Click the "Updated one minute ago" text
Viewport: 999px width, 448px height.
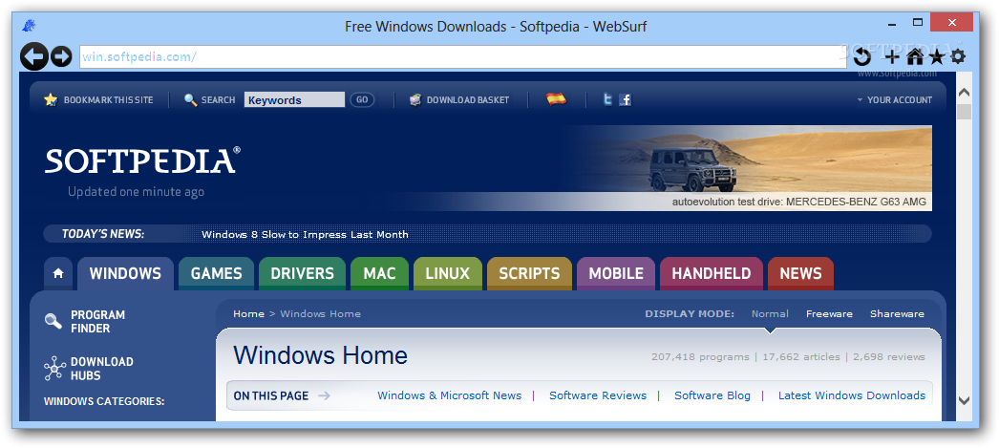tap(137, 191)
